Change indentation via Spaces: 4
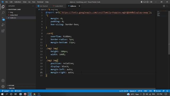170x96 pixels. tap(133, 91)
